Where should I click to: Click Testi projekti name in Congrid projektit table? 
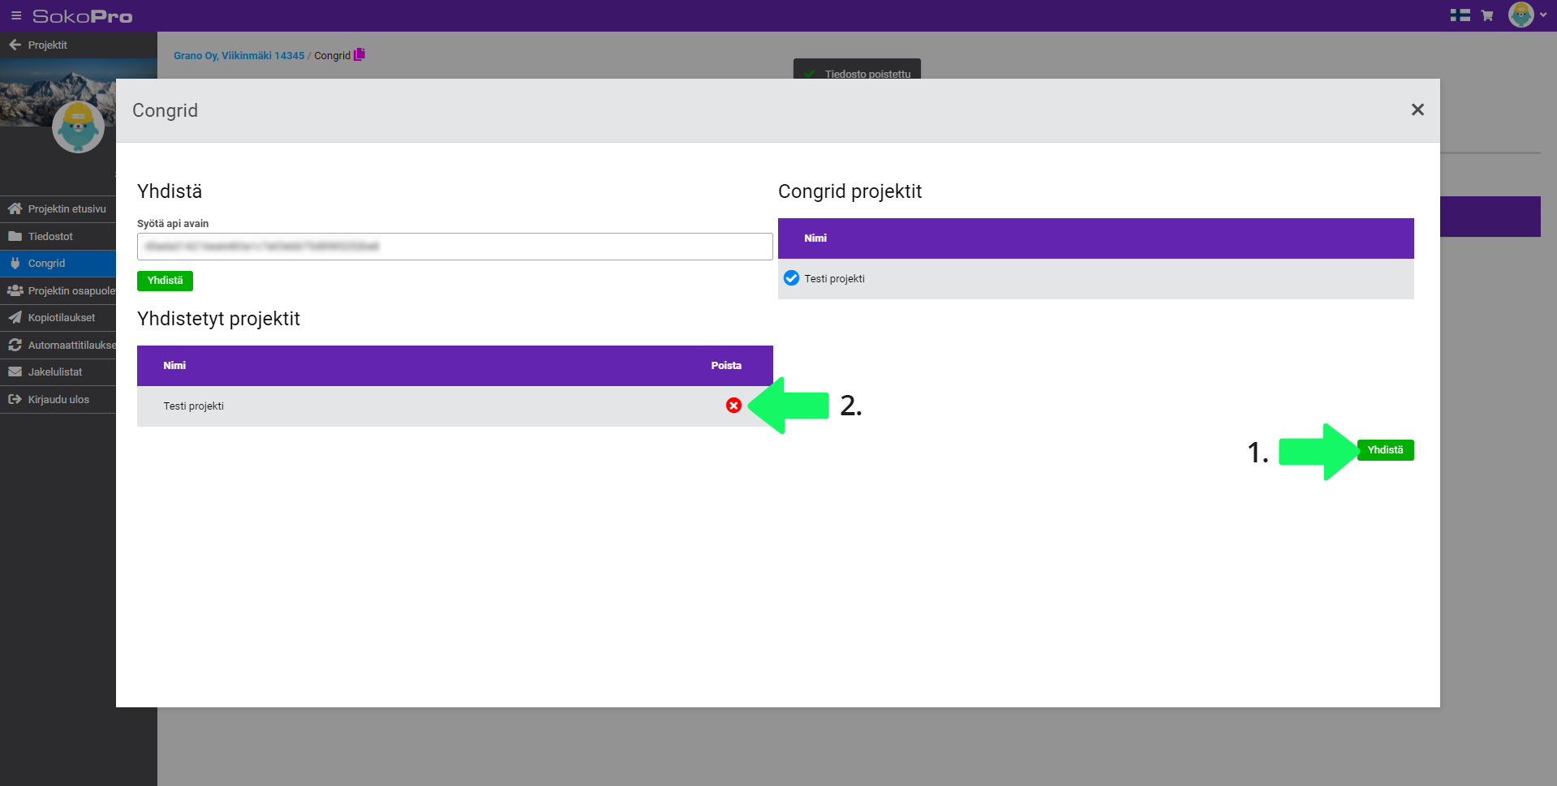(x=834, y=279)
